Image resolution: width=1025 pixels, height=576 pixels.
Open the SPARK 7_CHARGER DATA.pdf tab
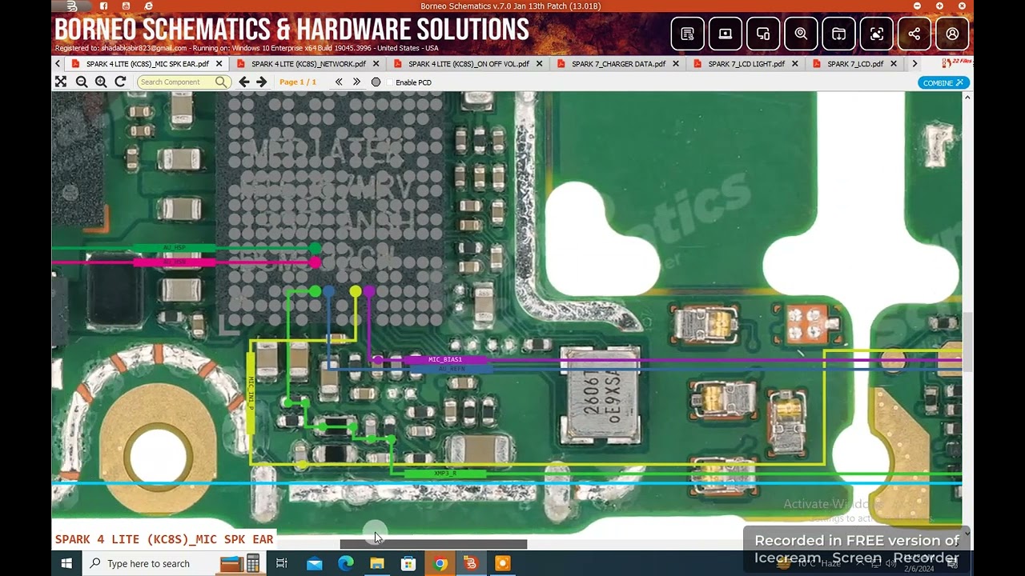[618, 64]
